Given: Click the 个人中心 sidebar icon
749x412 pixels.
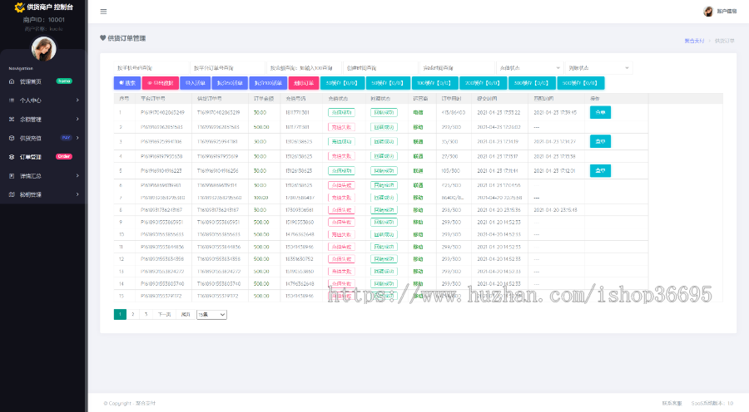Looking at the screenshot, I should 12,100.
